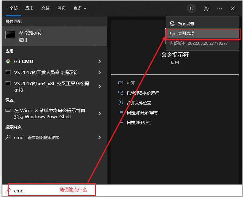Screen dimensions: 243x197
Task: Click the pin icon for 固定到"开始"屏幕
Action: [x=121, y=112]
